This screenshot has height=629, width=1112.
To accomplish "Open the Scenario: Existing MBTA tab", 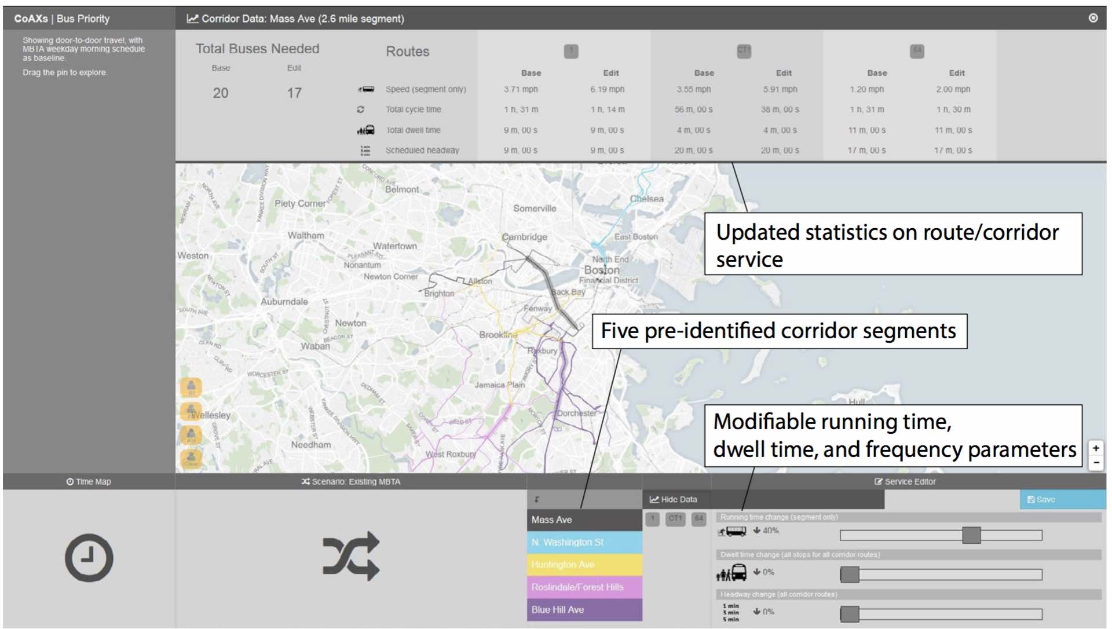I will coord(351,481).
